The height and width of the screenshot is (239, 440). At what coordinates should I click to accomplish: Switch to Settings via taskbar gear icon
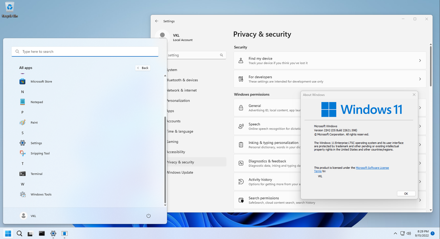pyautogui.click(x=53, y=233)
